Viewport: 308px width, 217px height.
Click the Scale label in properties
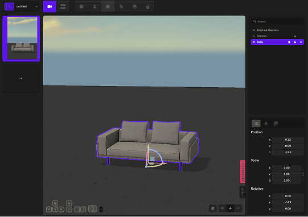(255, 161)
